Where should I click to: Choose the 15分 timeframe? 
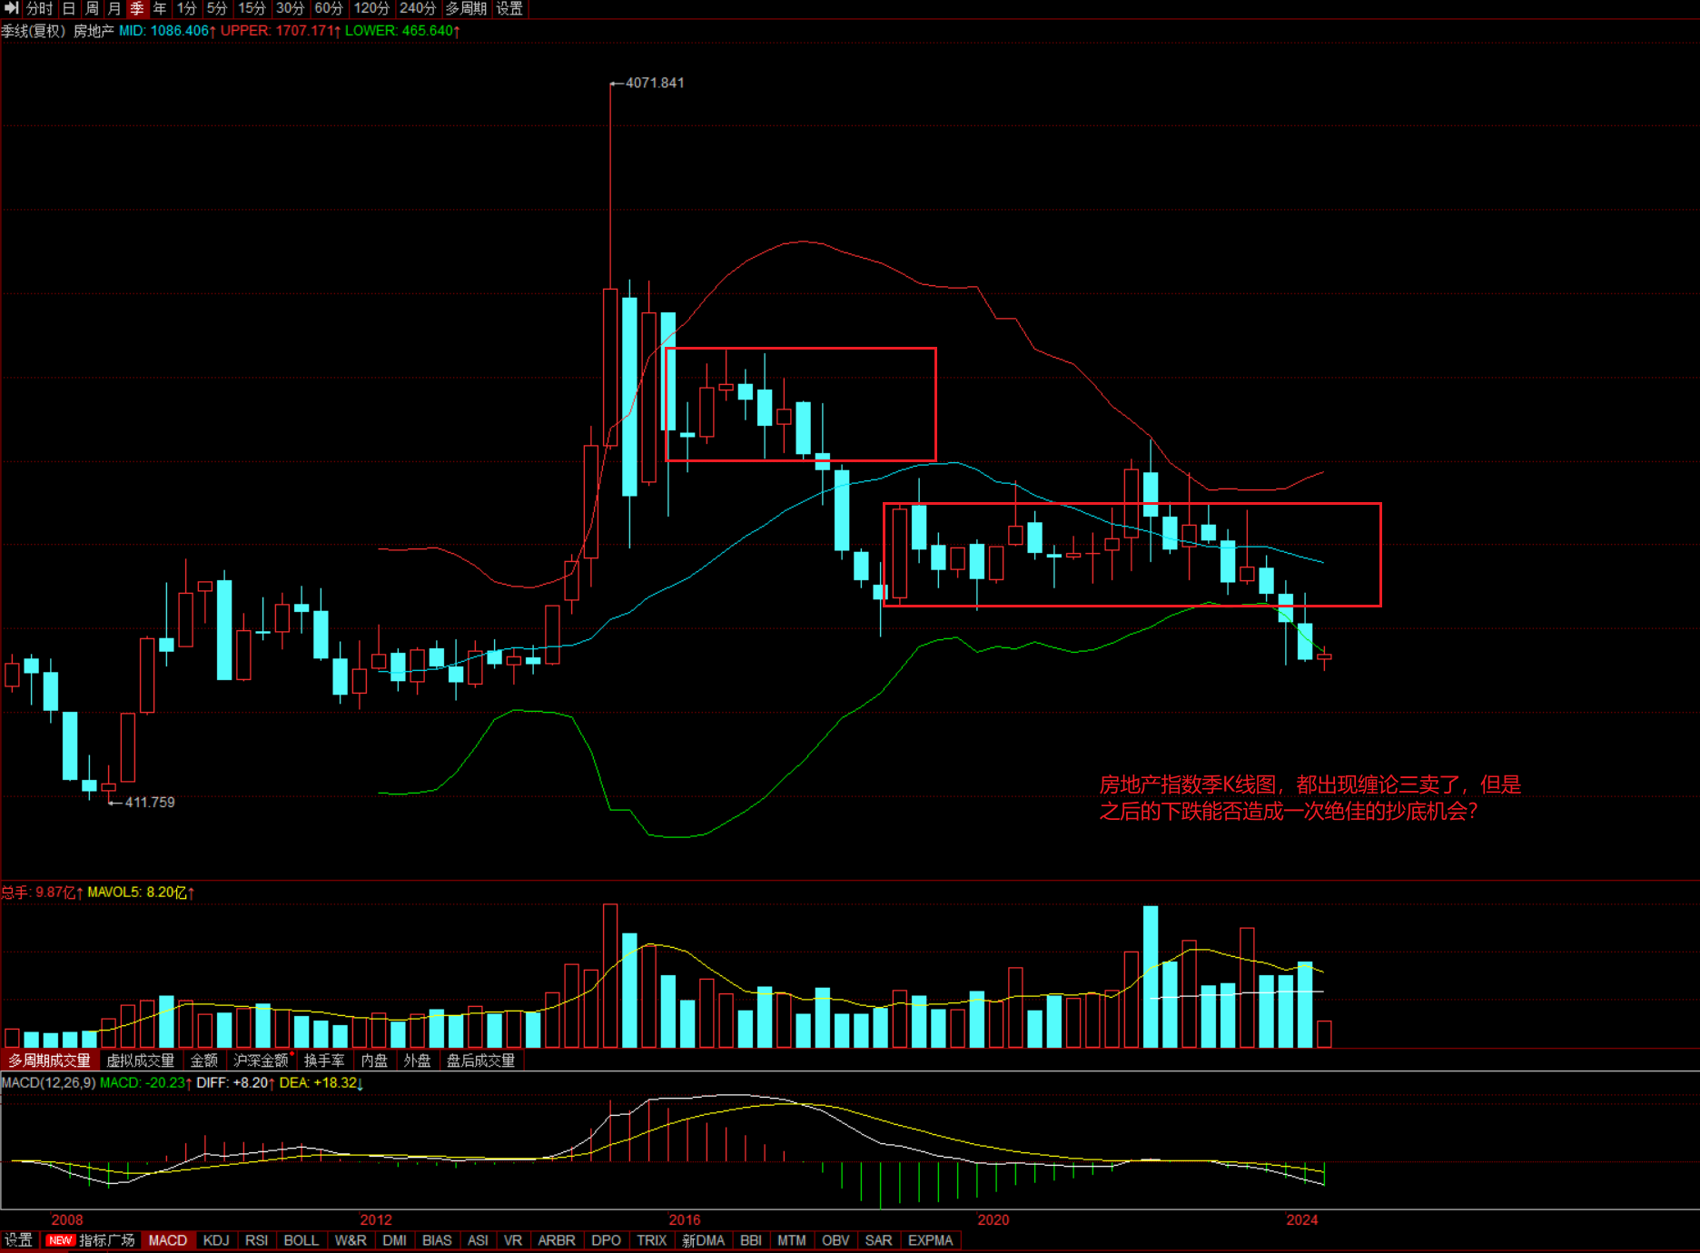tap(252, 8)
